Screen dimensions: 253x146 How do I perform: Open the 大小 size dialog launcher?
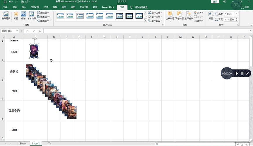238,25
